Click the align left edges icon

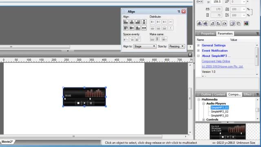(x=126, y=22)
